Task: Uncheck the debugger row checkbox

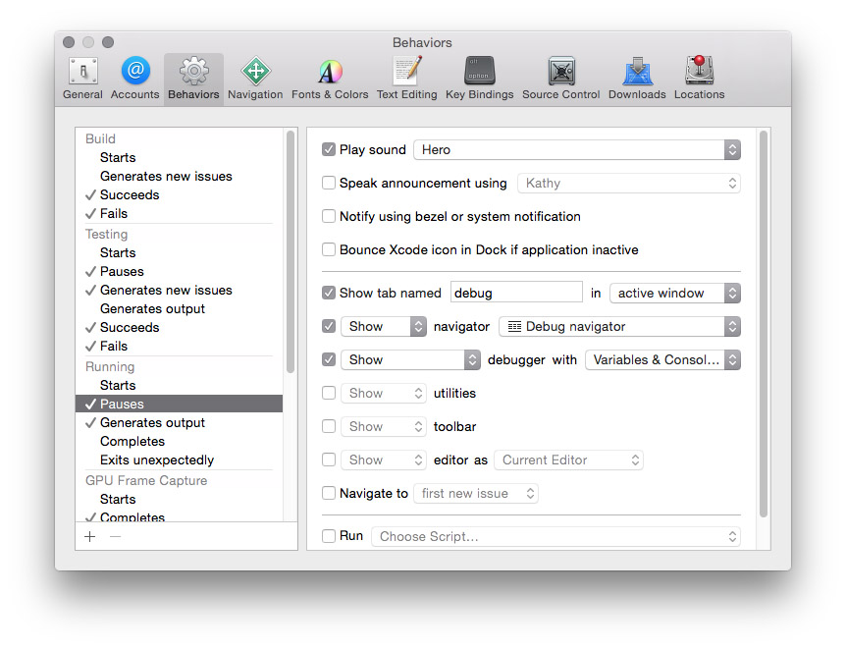Action: 329,359
